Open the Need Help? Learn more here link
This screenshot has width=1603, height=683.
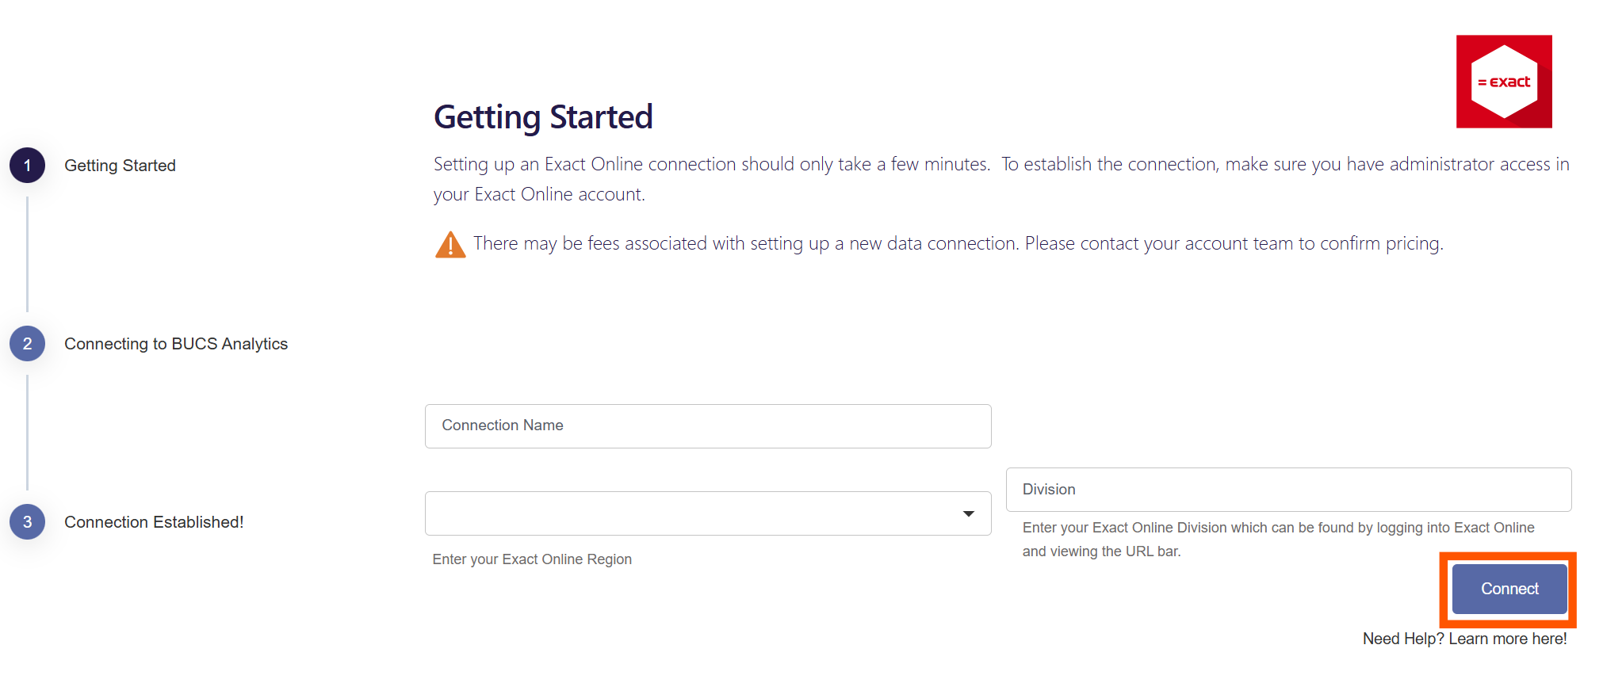click(x=1464, y=639)
